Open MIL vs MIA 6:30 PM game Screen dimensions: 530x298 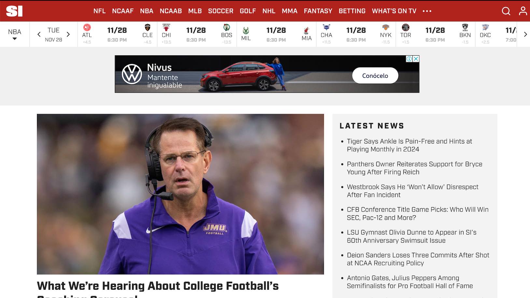[276, 34]
